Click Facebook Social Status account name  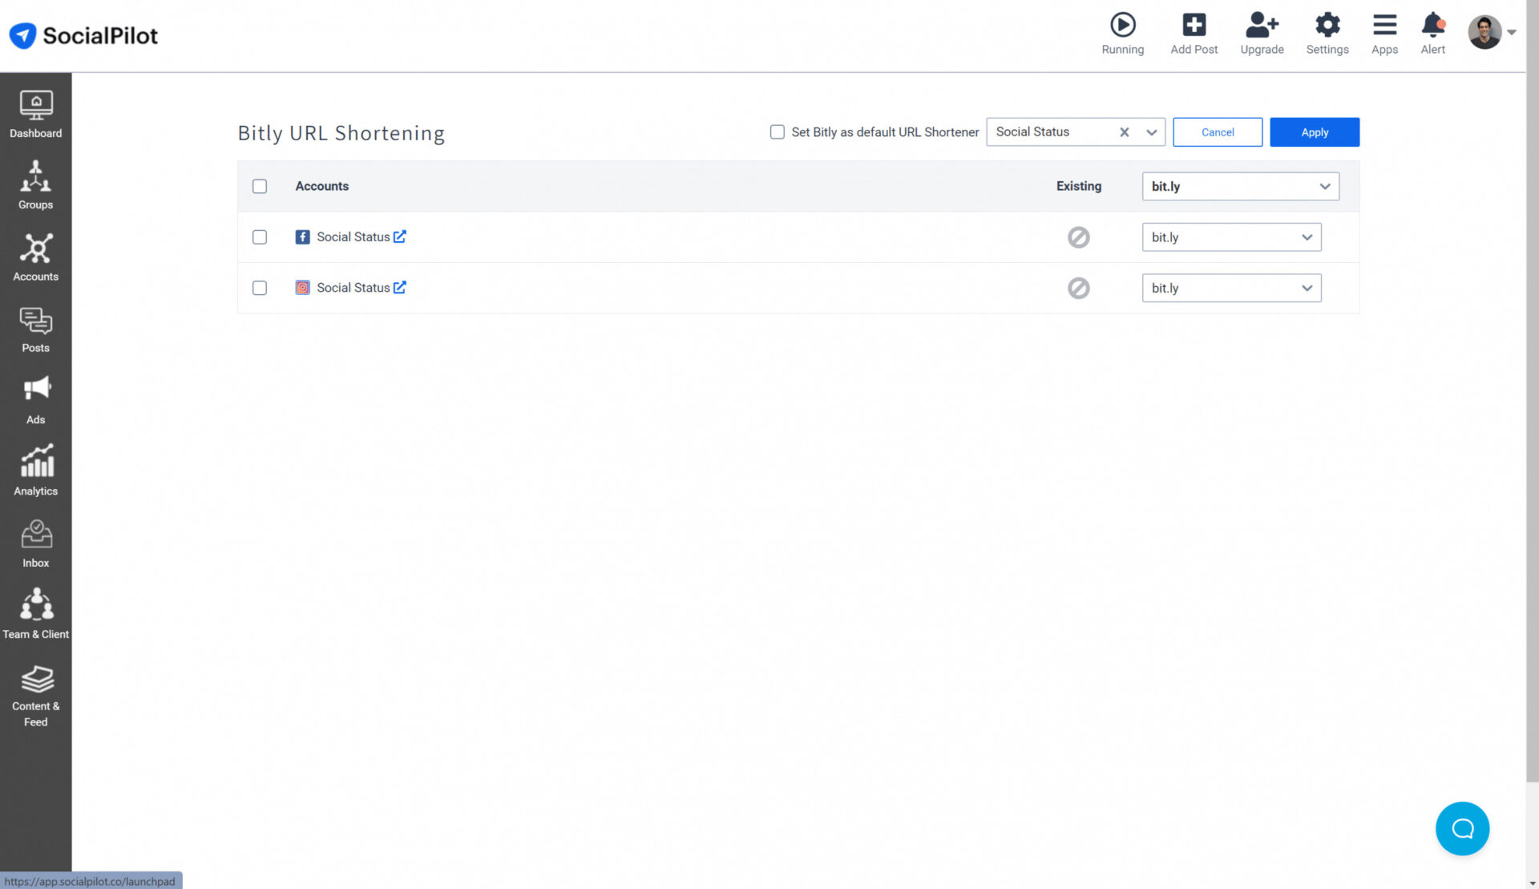click(353, 236)
